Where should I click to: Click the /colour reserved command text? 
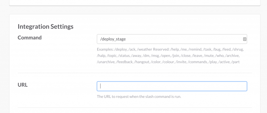click(168, 62)
